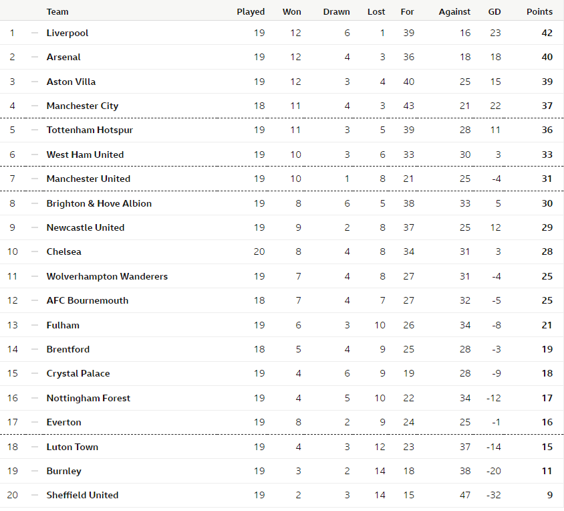Click the Played column header

(251, 12)
